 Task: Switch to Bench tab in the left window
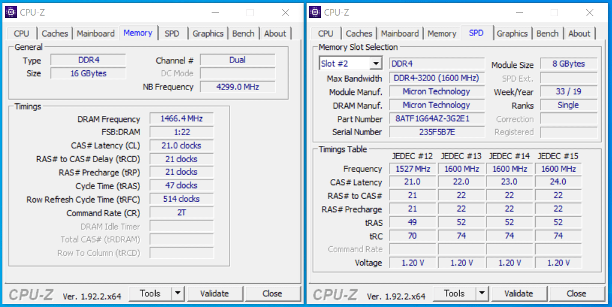pos(243,34)
